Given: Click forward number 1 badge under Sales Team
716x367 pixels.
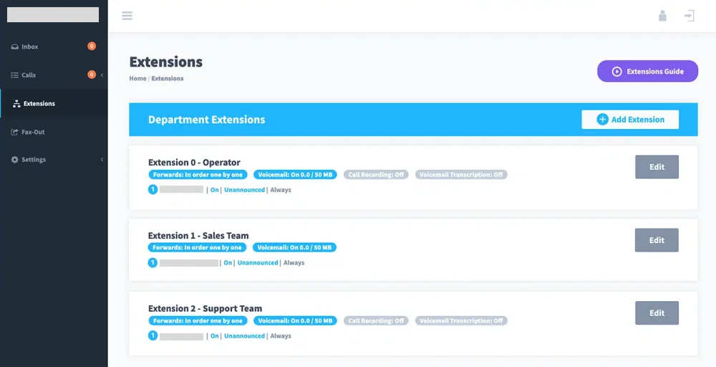Looking at the screenshot, I should click(x=153, y=263).
